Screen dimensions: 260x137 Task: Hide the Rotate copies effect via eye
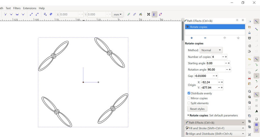[187, 27]
